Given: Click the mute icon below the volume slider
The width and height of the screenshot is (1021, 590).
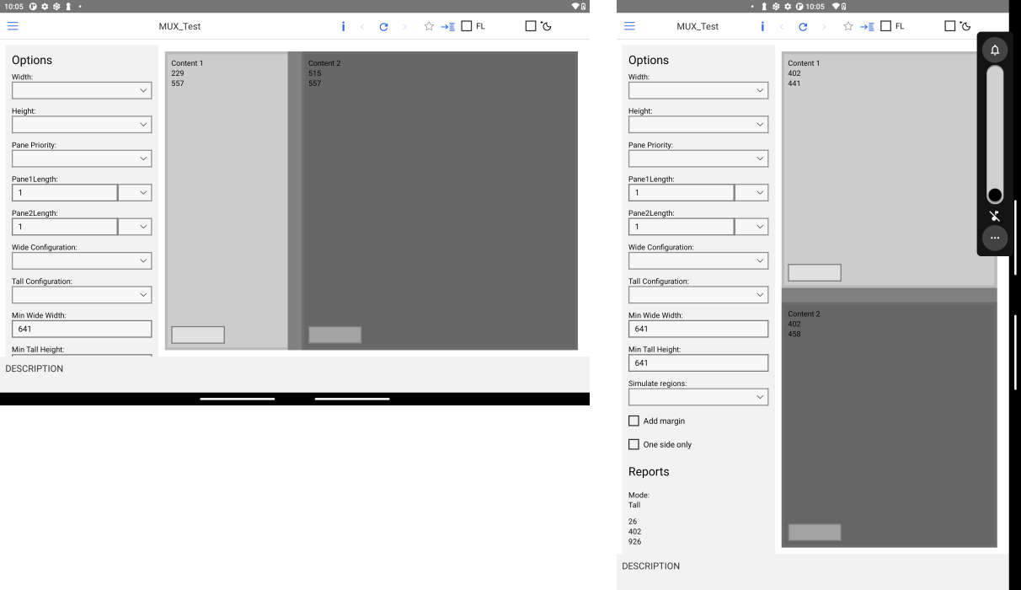Looking at the screenshot, I should point(995,217).
